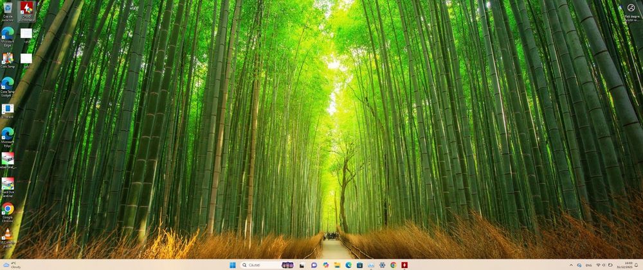
Task: Open Google Chrome from the taskbar
Action: (394, 265)
